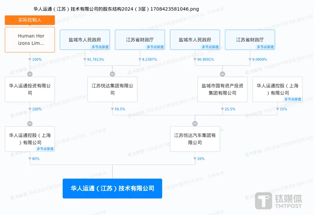The height and width of the screenshot is (215, 314).
Task: Open 多节点穿透 tag on 华人运通控股 holding 15%
Action: 293,99
